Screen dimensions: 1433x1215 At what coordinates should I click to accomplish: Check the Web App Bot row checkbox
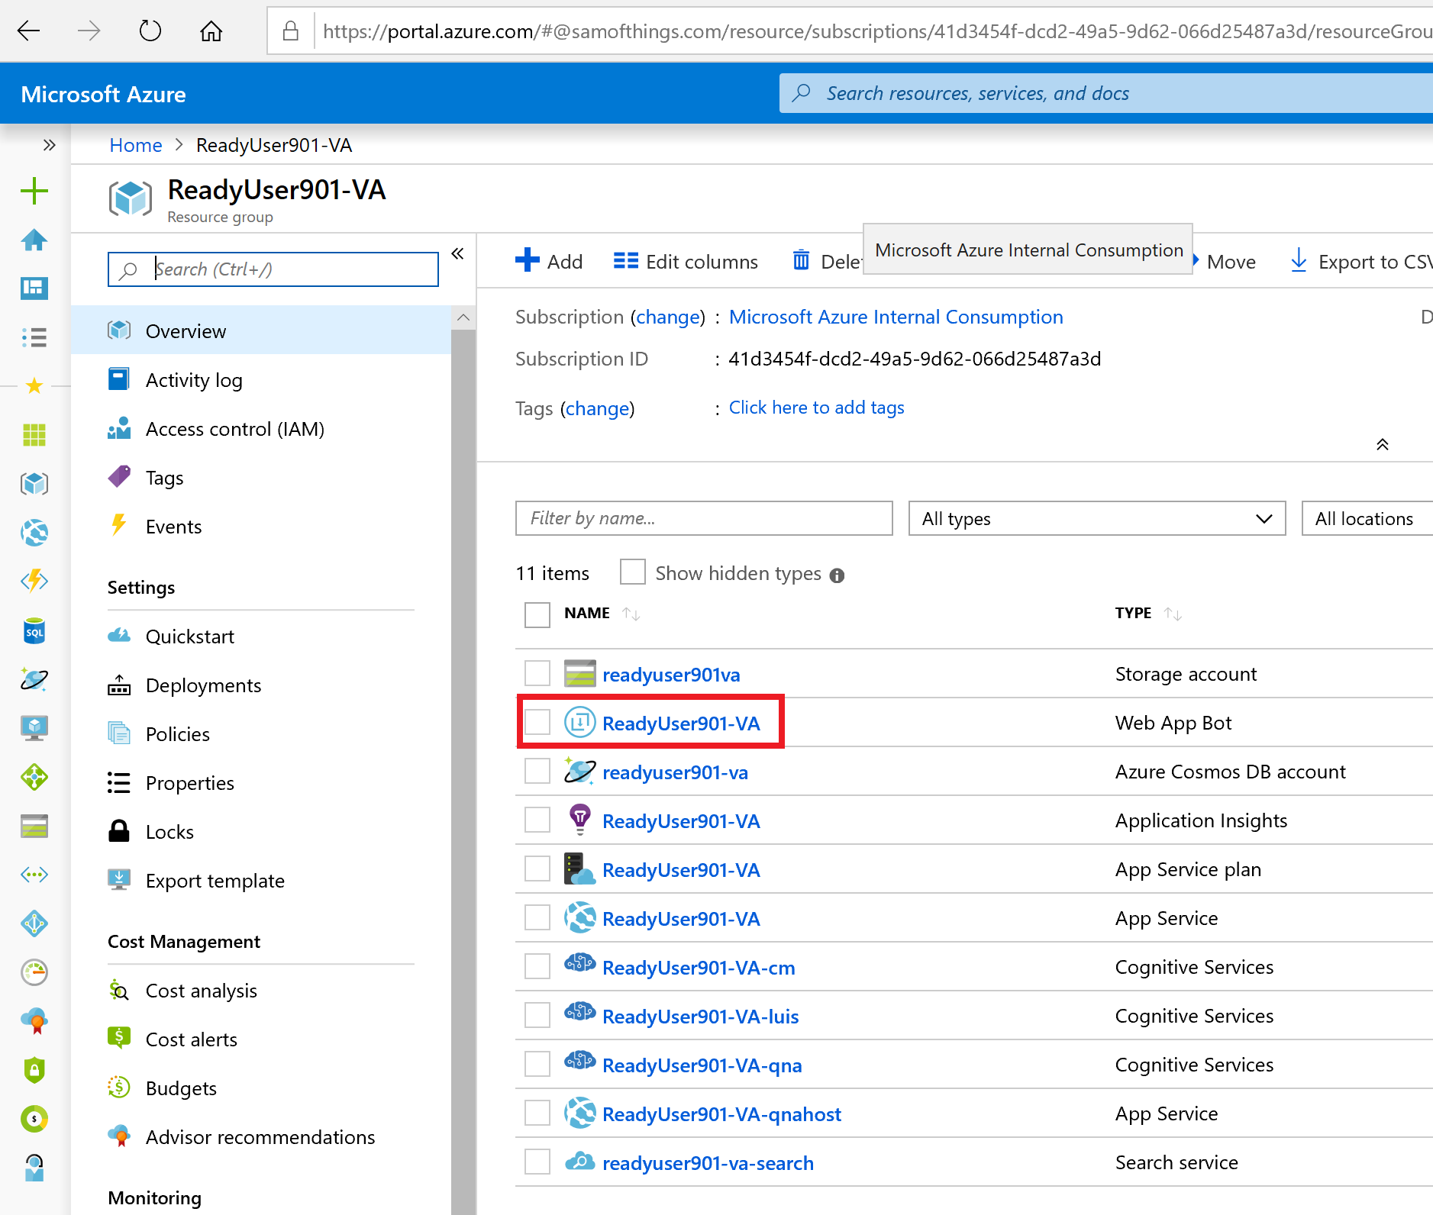[537, 722]
